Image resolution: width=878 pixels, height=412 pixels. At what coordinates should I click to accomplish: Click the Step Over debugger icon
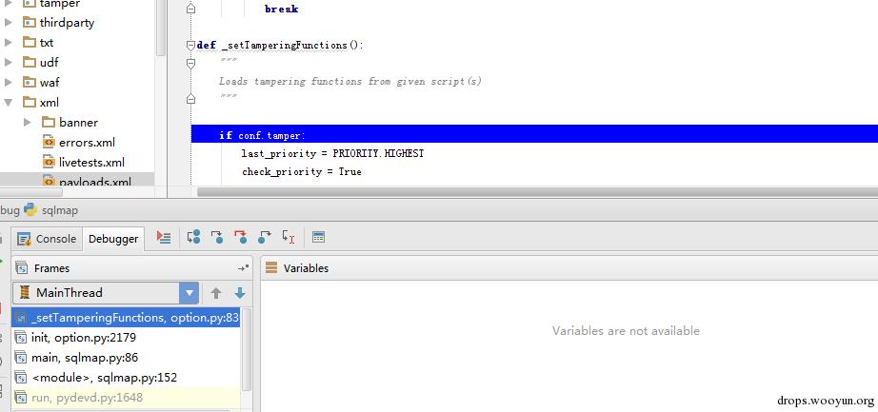(193, 238)
